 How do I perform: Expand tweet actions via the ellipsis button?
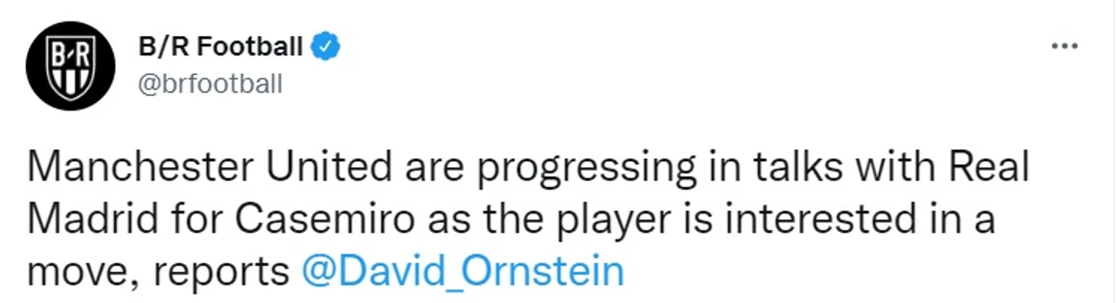click(1064, 47)
